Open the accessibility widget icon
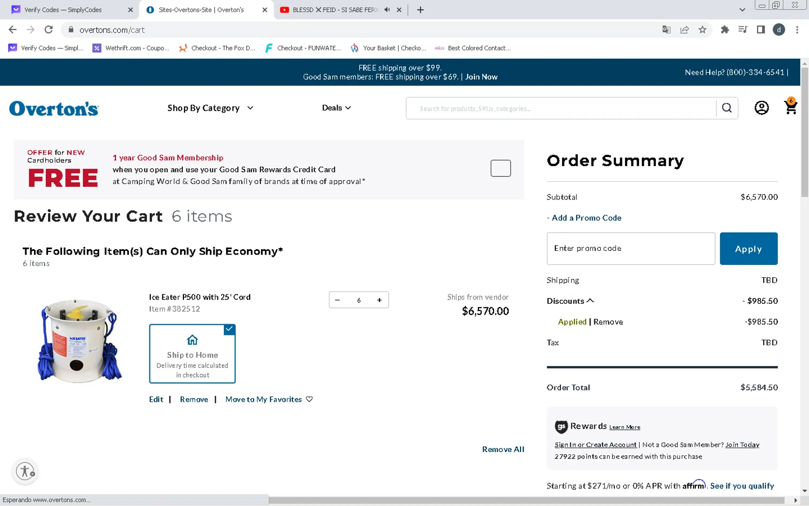 click(x=25, y=471)
